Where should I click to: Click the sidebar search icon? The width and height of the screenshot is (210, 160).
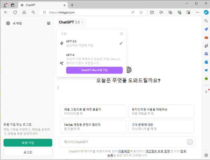pos(206,21)
